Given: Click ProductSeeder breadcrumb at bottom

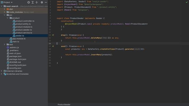Looking at the screenshot, I should click(64, 105).
